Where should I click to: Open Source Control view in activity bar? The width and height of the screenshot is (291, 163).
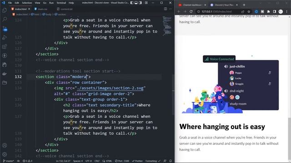[x=5, y=29]
